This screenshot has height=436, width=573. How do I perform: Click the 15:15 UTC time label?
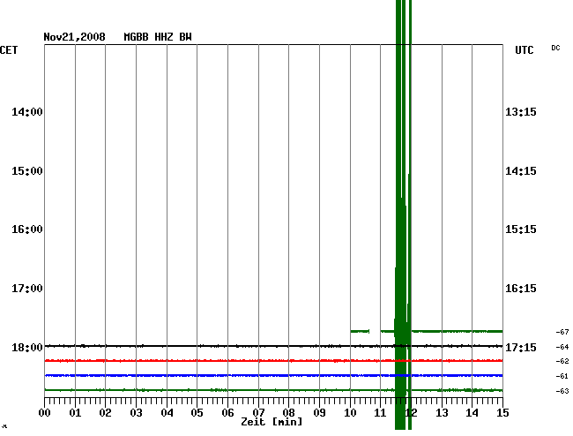(x=521, y=229)
